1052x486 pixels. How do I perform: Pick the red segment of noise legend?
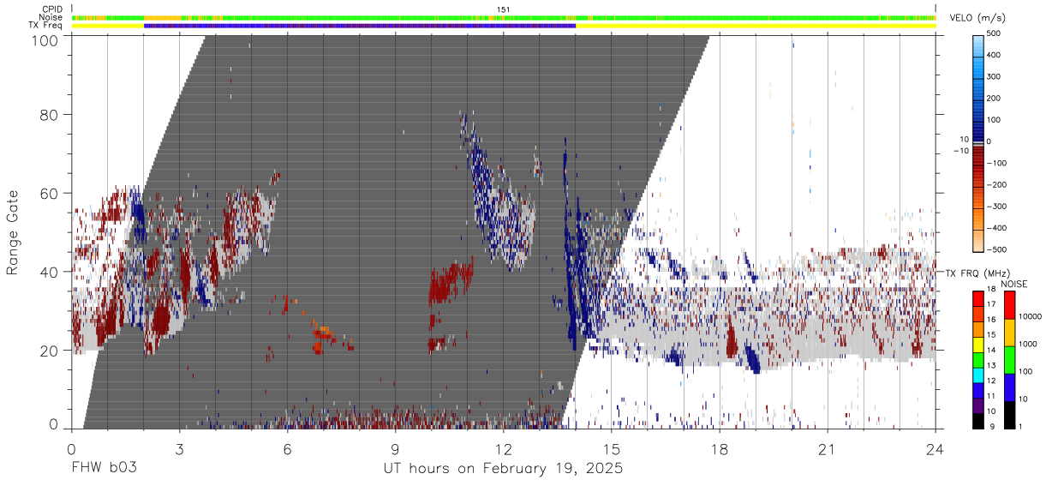pyautogui.click(x=1009, y=305)
